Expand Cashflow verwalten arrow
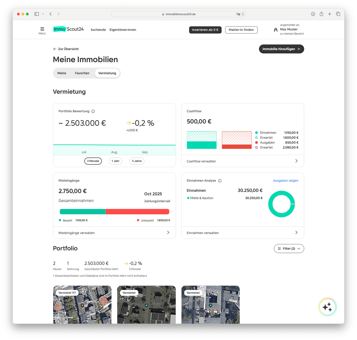The image size is (357, 340). click(296, 161)
